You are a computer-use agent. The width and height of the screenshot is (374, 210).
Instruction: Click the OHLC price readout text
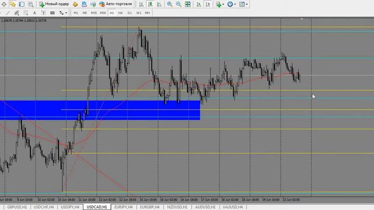[23, 21]
